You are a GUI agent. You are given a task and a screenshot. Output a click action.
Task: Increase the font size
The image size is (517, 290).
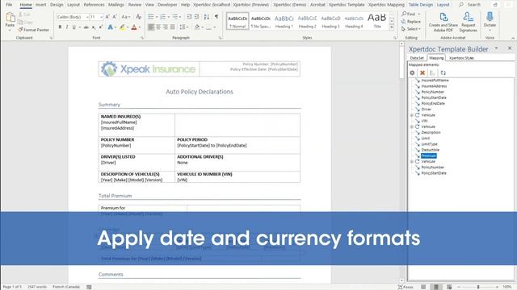click(107, 17)
